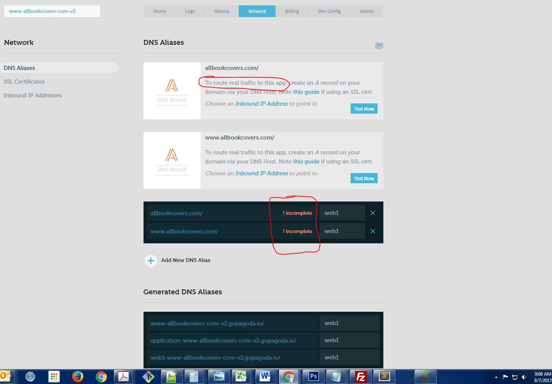552x384 pixels.
Task: Switch to Dev Config tab
Action: coord(329,11)
